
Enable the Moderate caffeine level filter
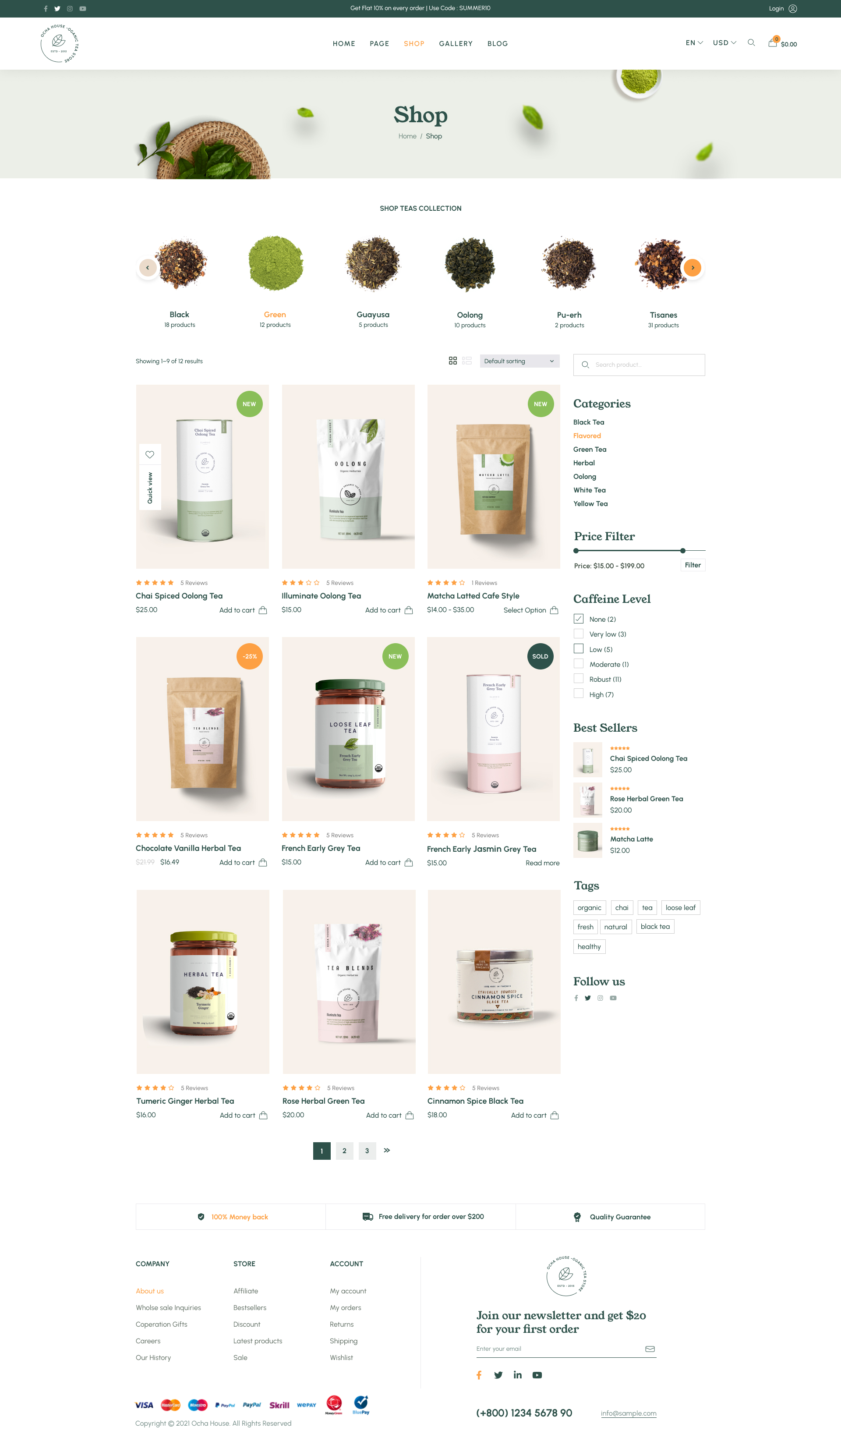click(x=578, y=664)
